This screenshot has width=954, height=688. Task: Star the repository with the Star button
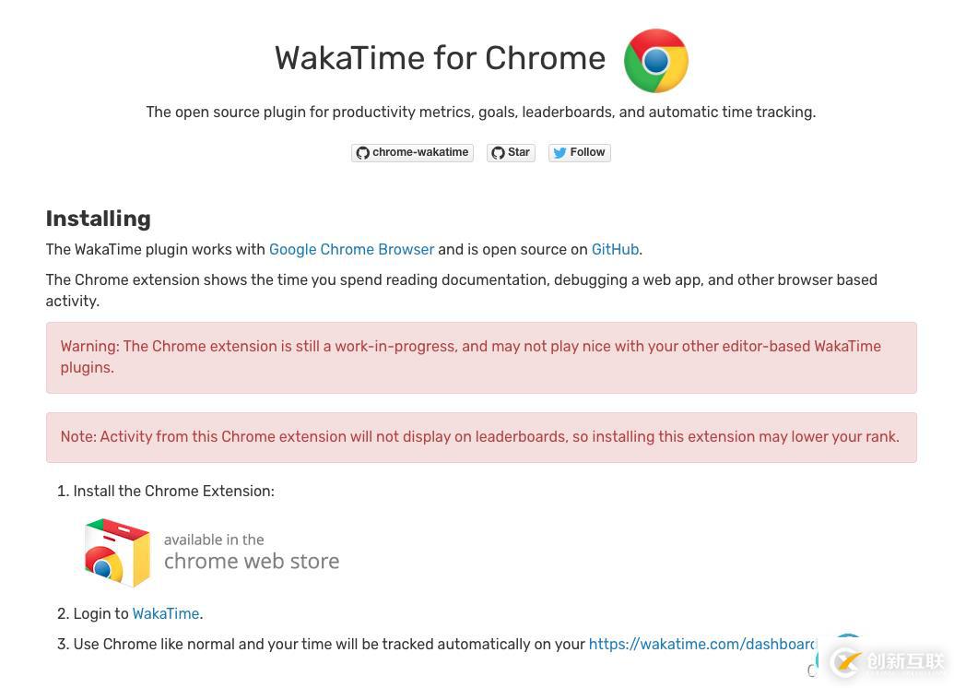(511, 152)
